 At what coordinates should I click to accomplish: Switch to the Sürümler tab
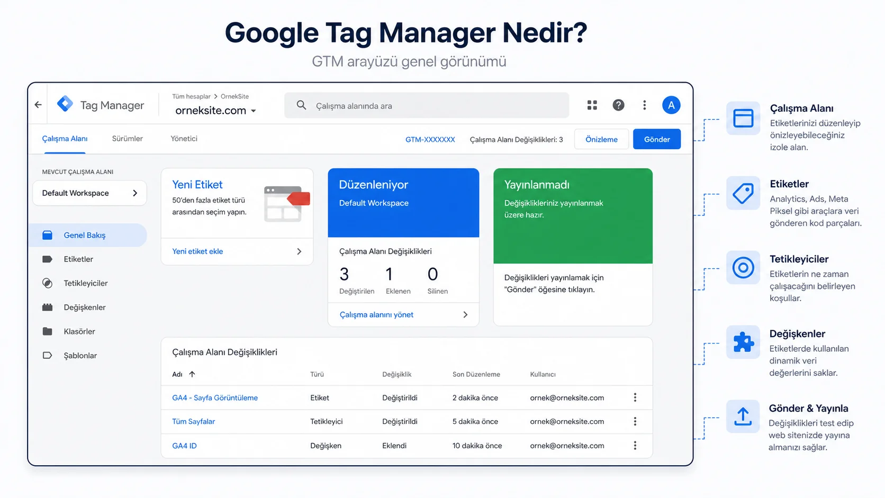tap(128, 139)
